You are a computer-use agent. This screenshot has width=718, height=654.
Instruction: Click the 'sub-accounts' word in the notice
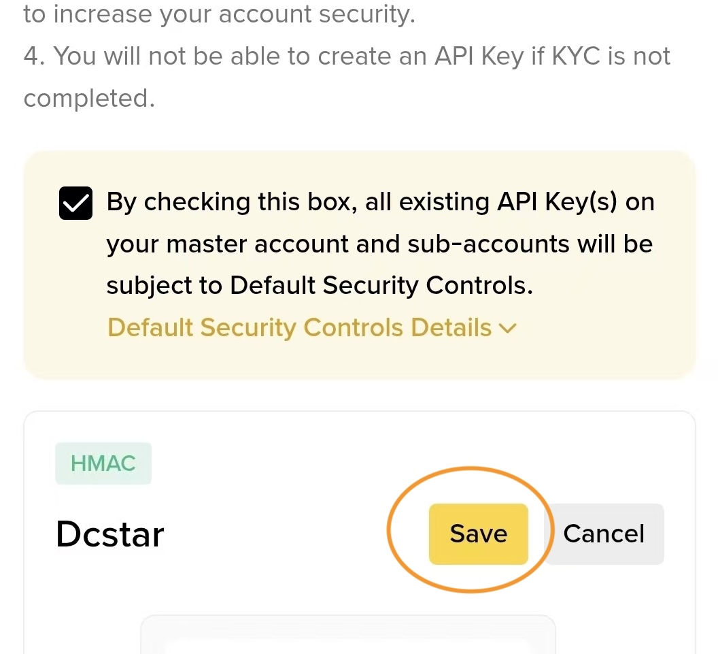488,244
